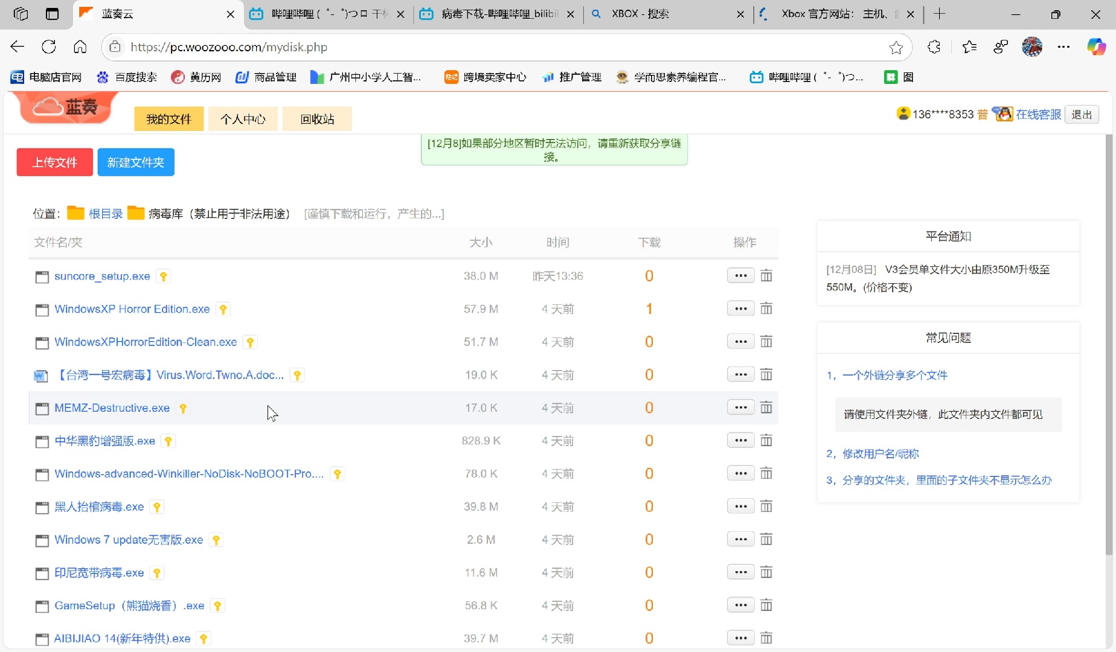
Task: Click trash icon for WindowsXP Horror Edition.exe
Action: pyautogui.click(x=766, y=309)
